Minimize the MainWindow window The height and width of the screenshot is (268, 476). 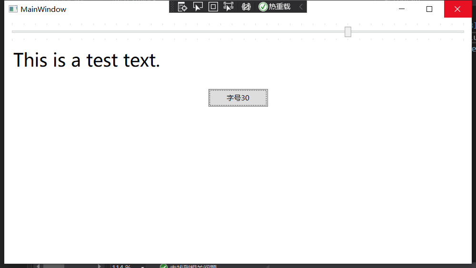[402, 9]
